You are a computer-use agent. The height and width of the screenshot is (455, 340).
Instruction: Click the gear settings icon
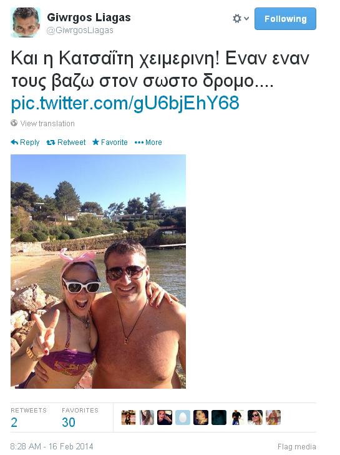click(237, 19)
